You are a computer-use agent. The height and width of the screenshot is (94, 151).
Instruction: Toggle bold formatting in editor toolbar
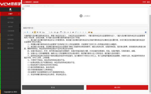click(x=32, y=32)
